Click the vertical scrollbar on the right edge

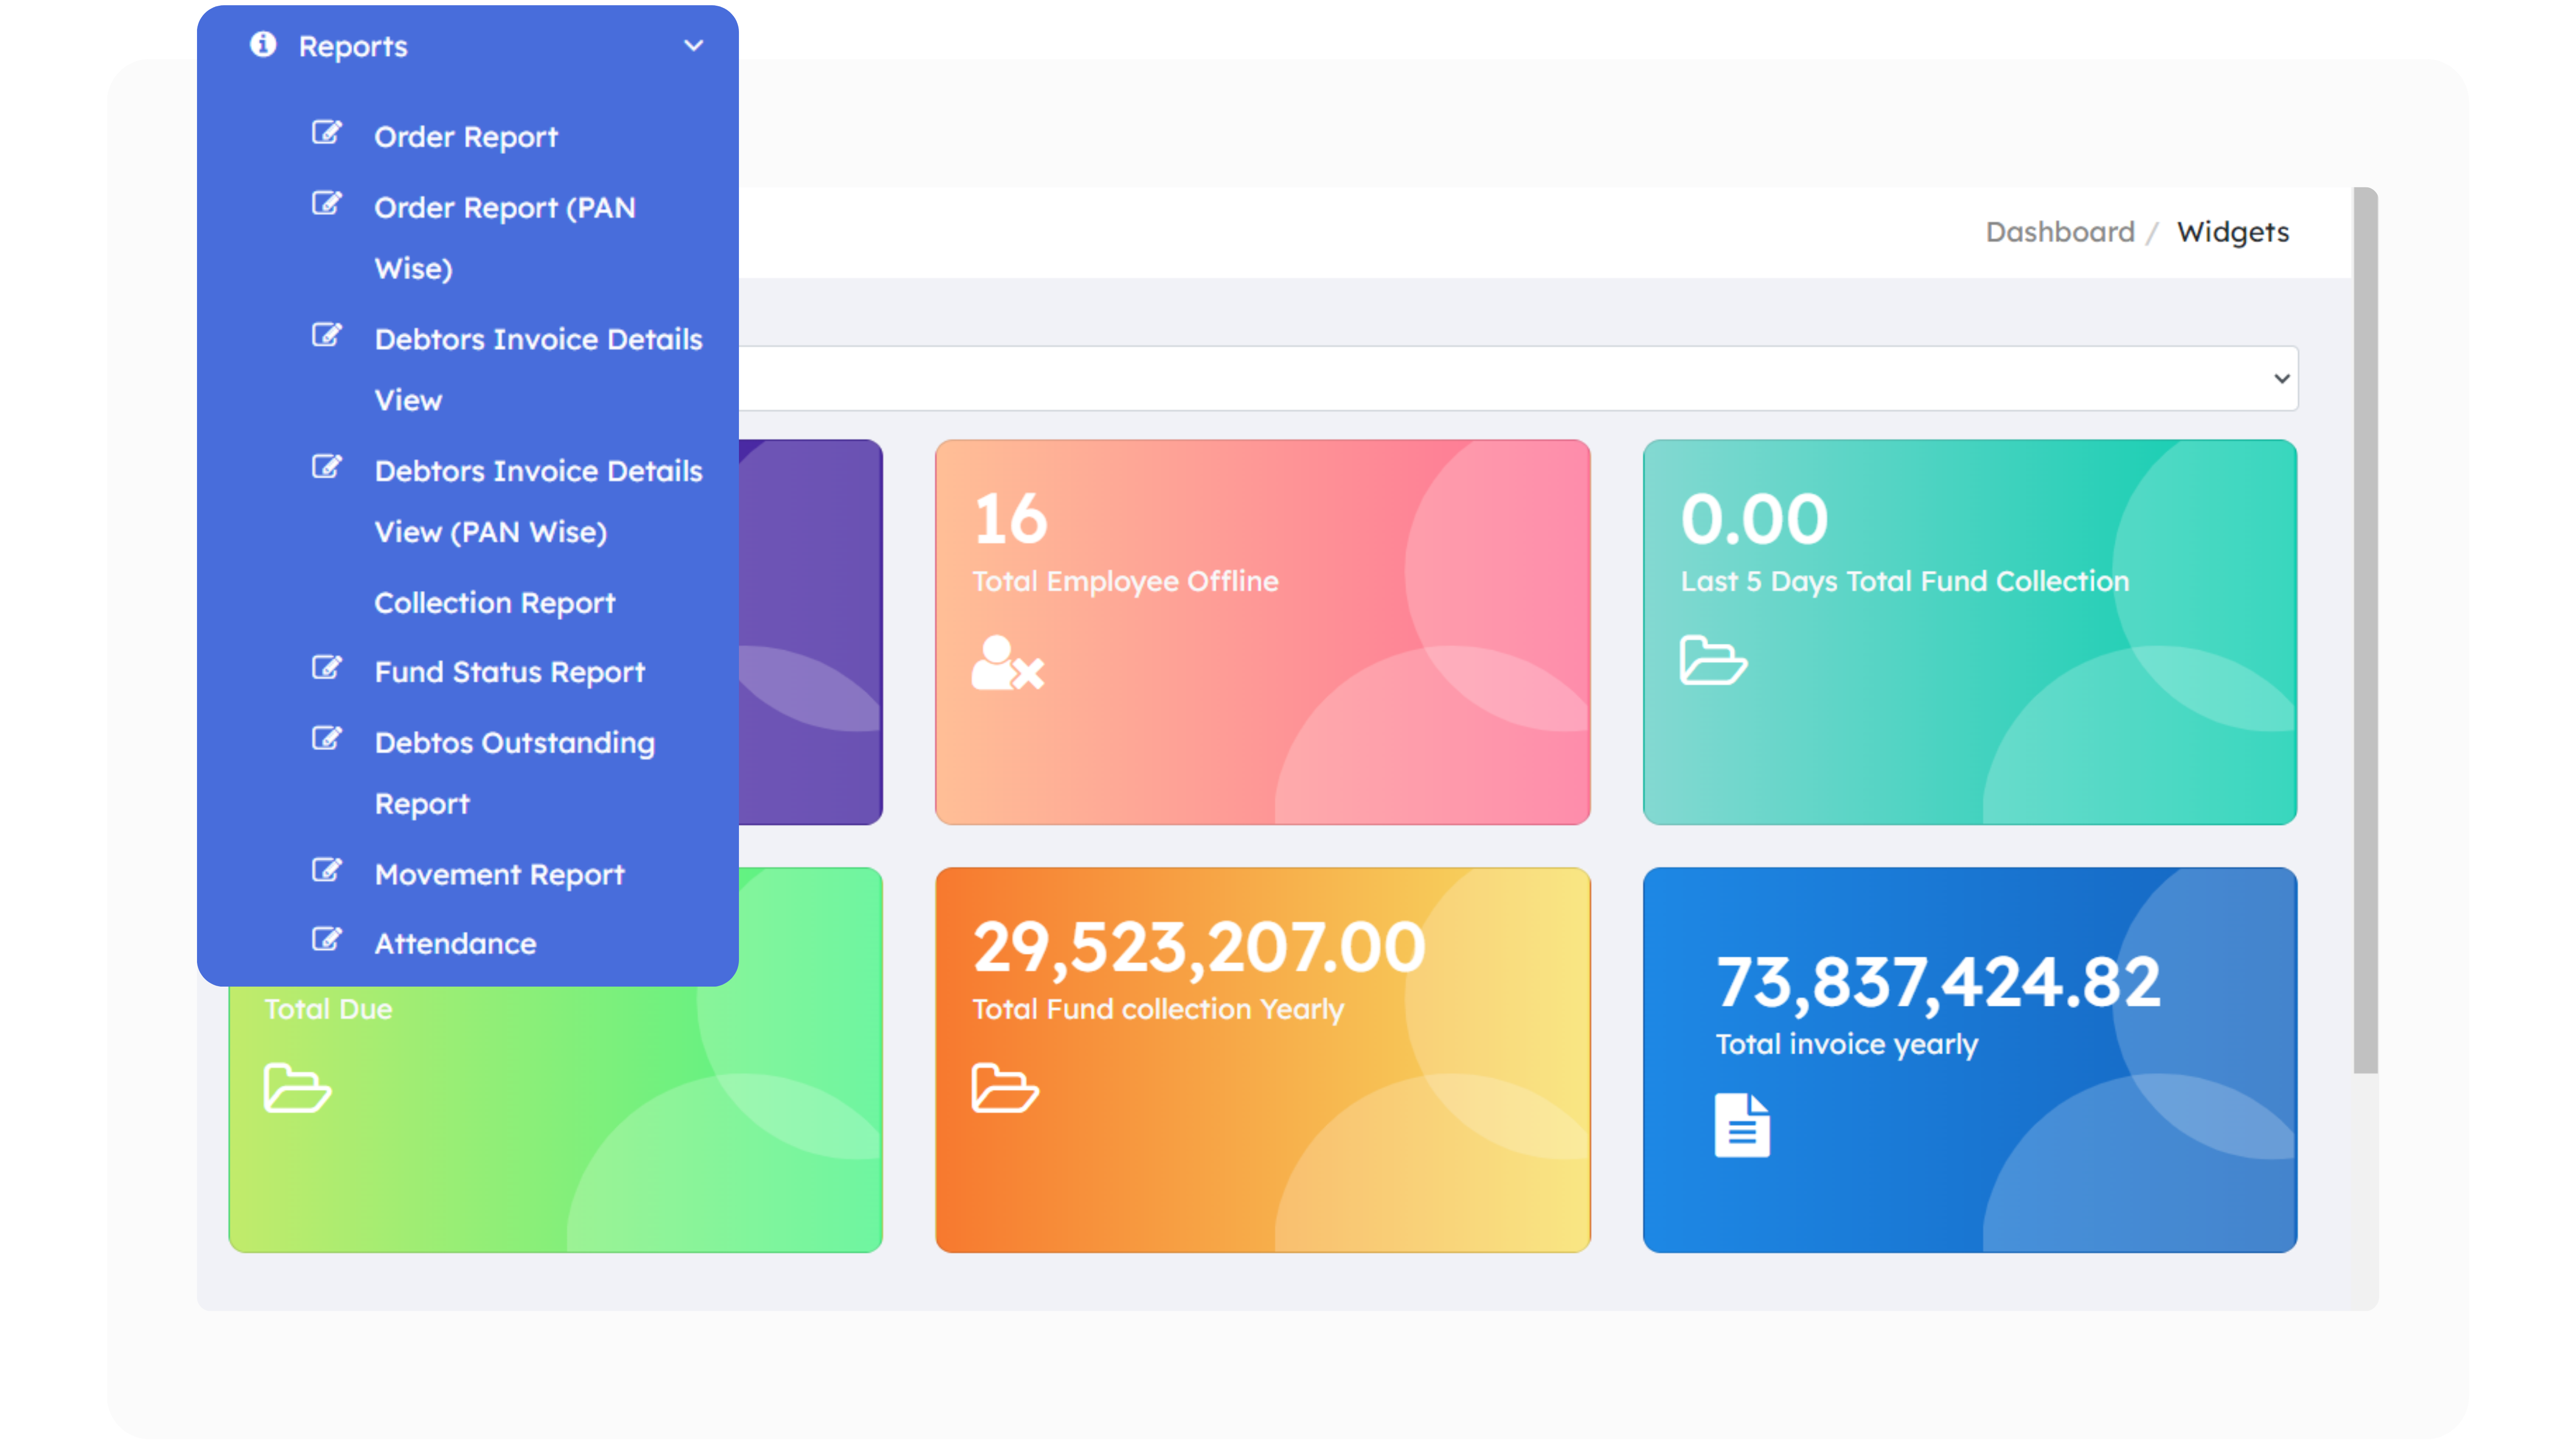coord(2365,629)
